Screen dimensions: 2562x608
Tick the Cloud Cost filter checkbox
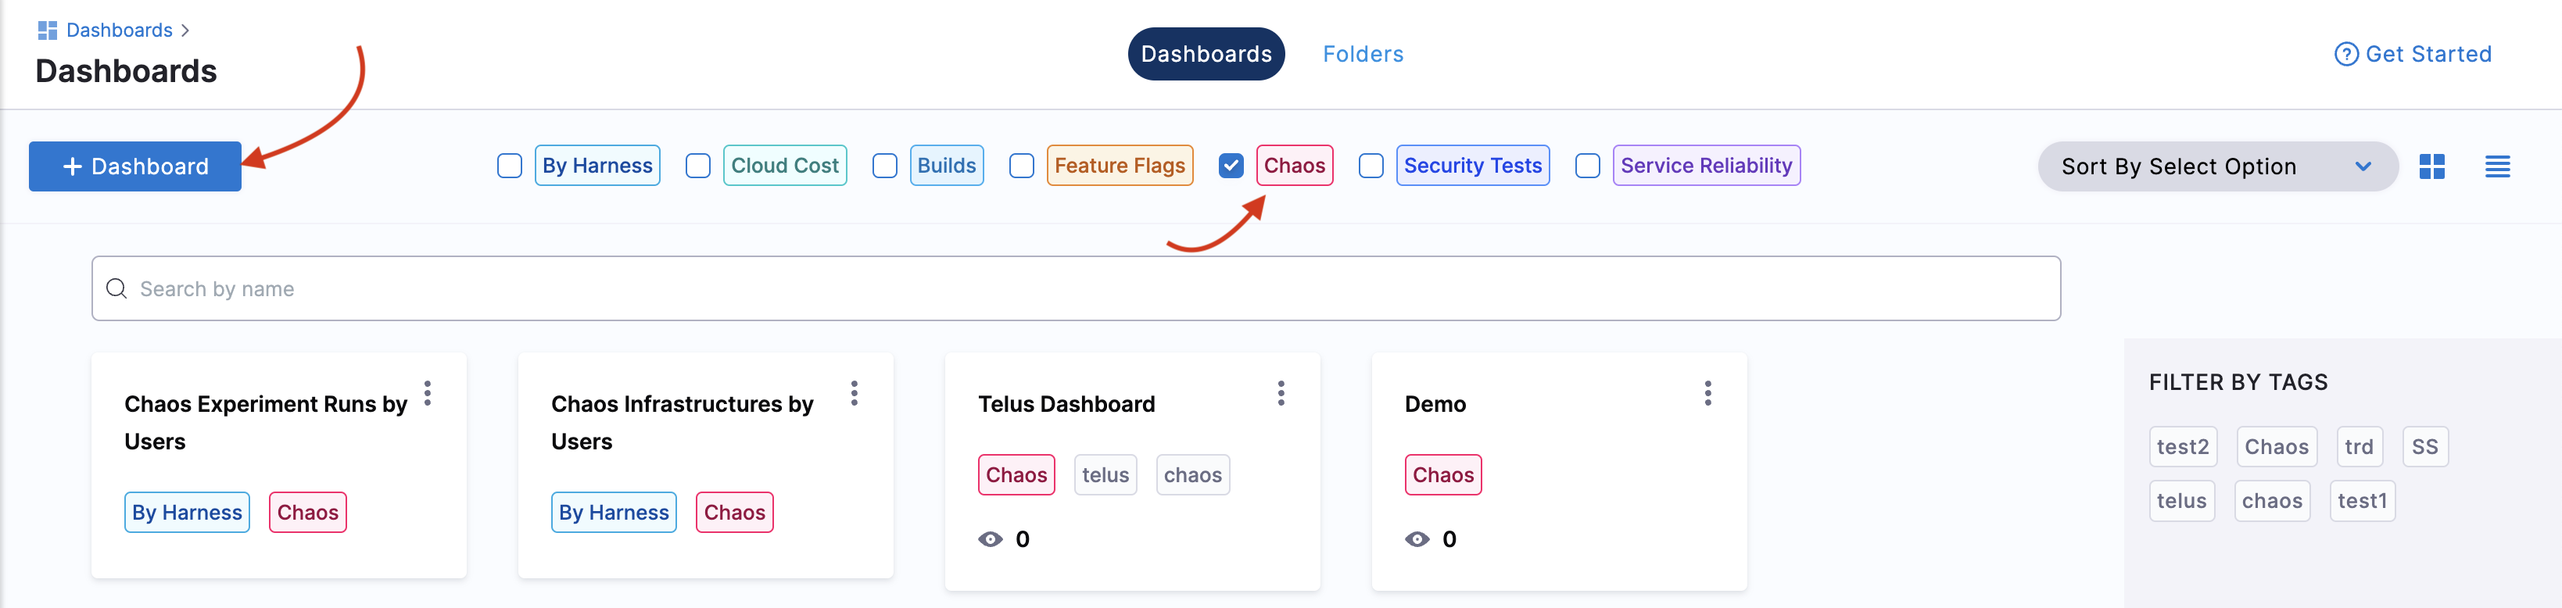(x=698, y=166)
